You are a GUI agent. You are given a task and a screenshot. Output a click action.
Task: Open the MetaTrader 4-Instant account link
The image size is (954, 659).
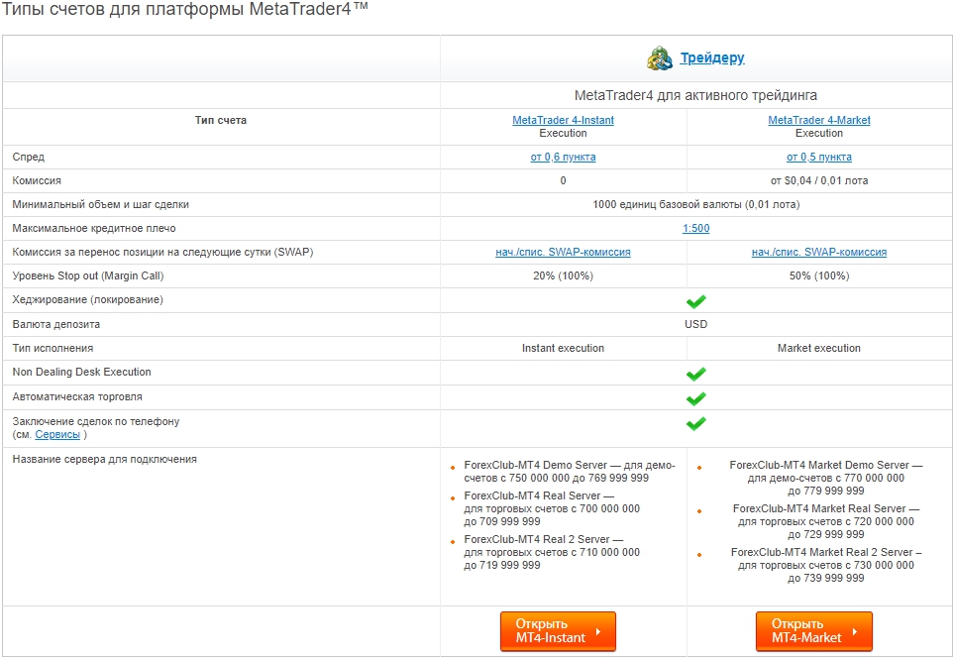pos(563,120)
